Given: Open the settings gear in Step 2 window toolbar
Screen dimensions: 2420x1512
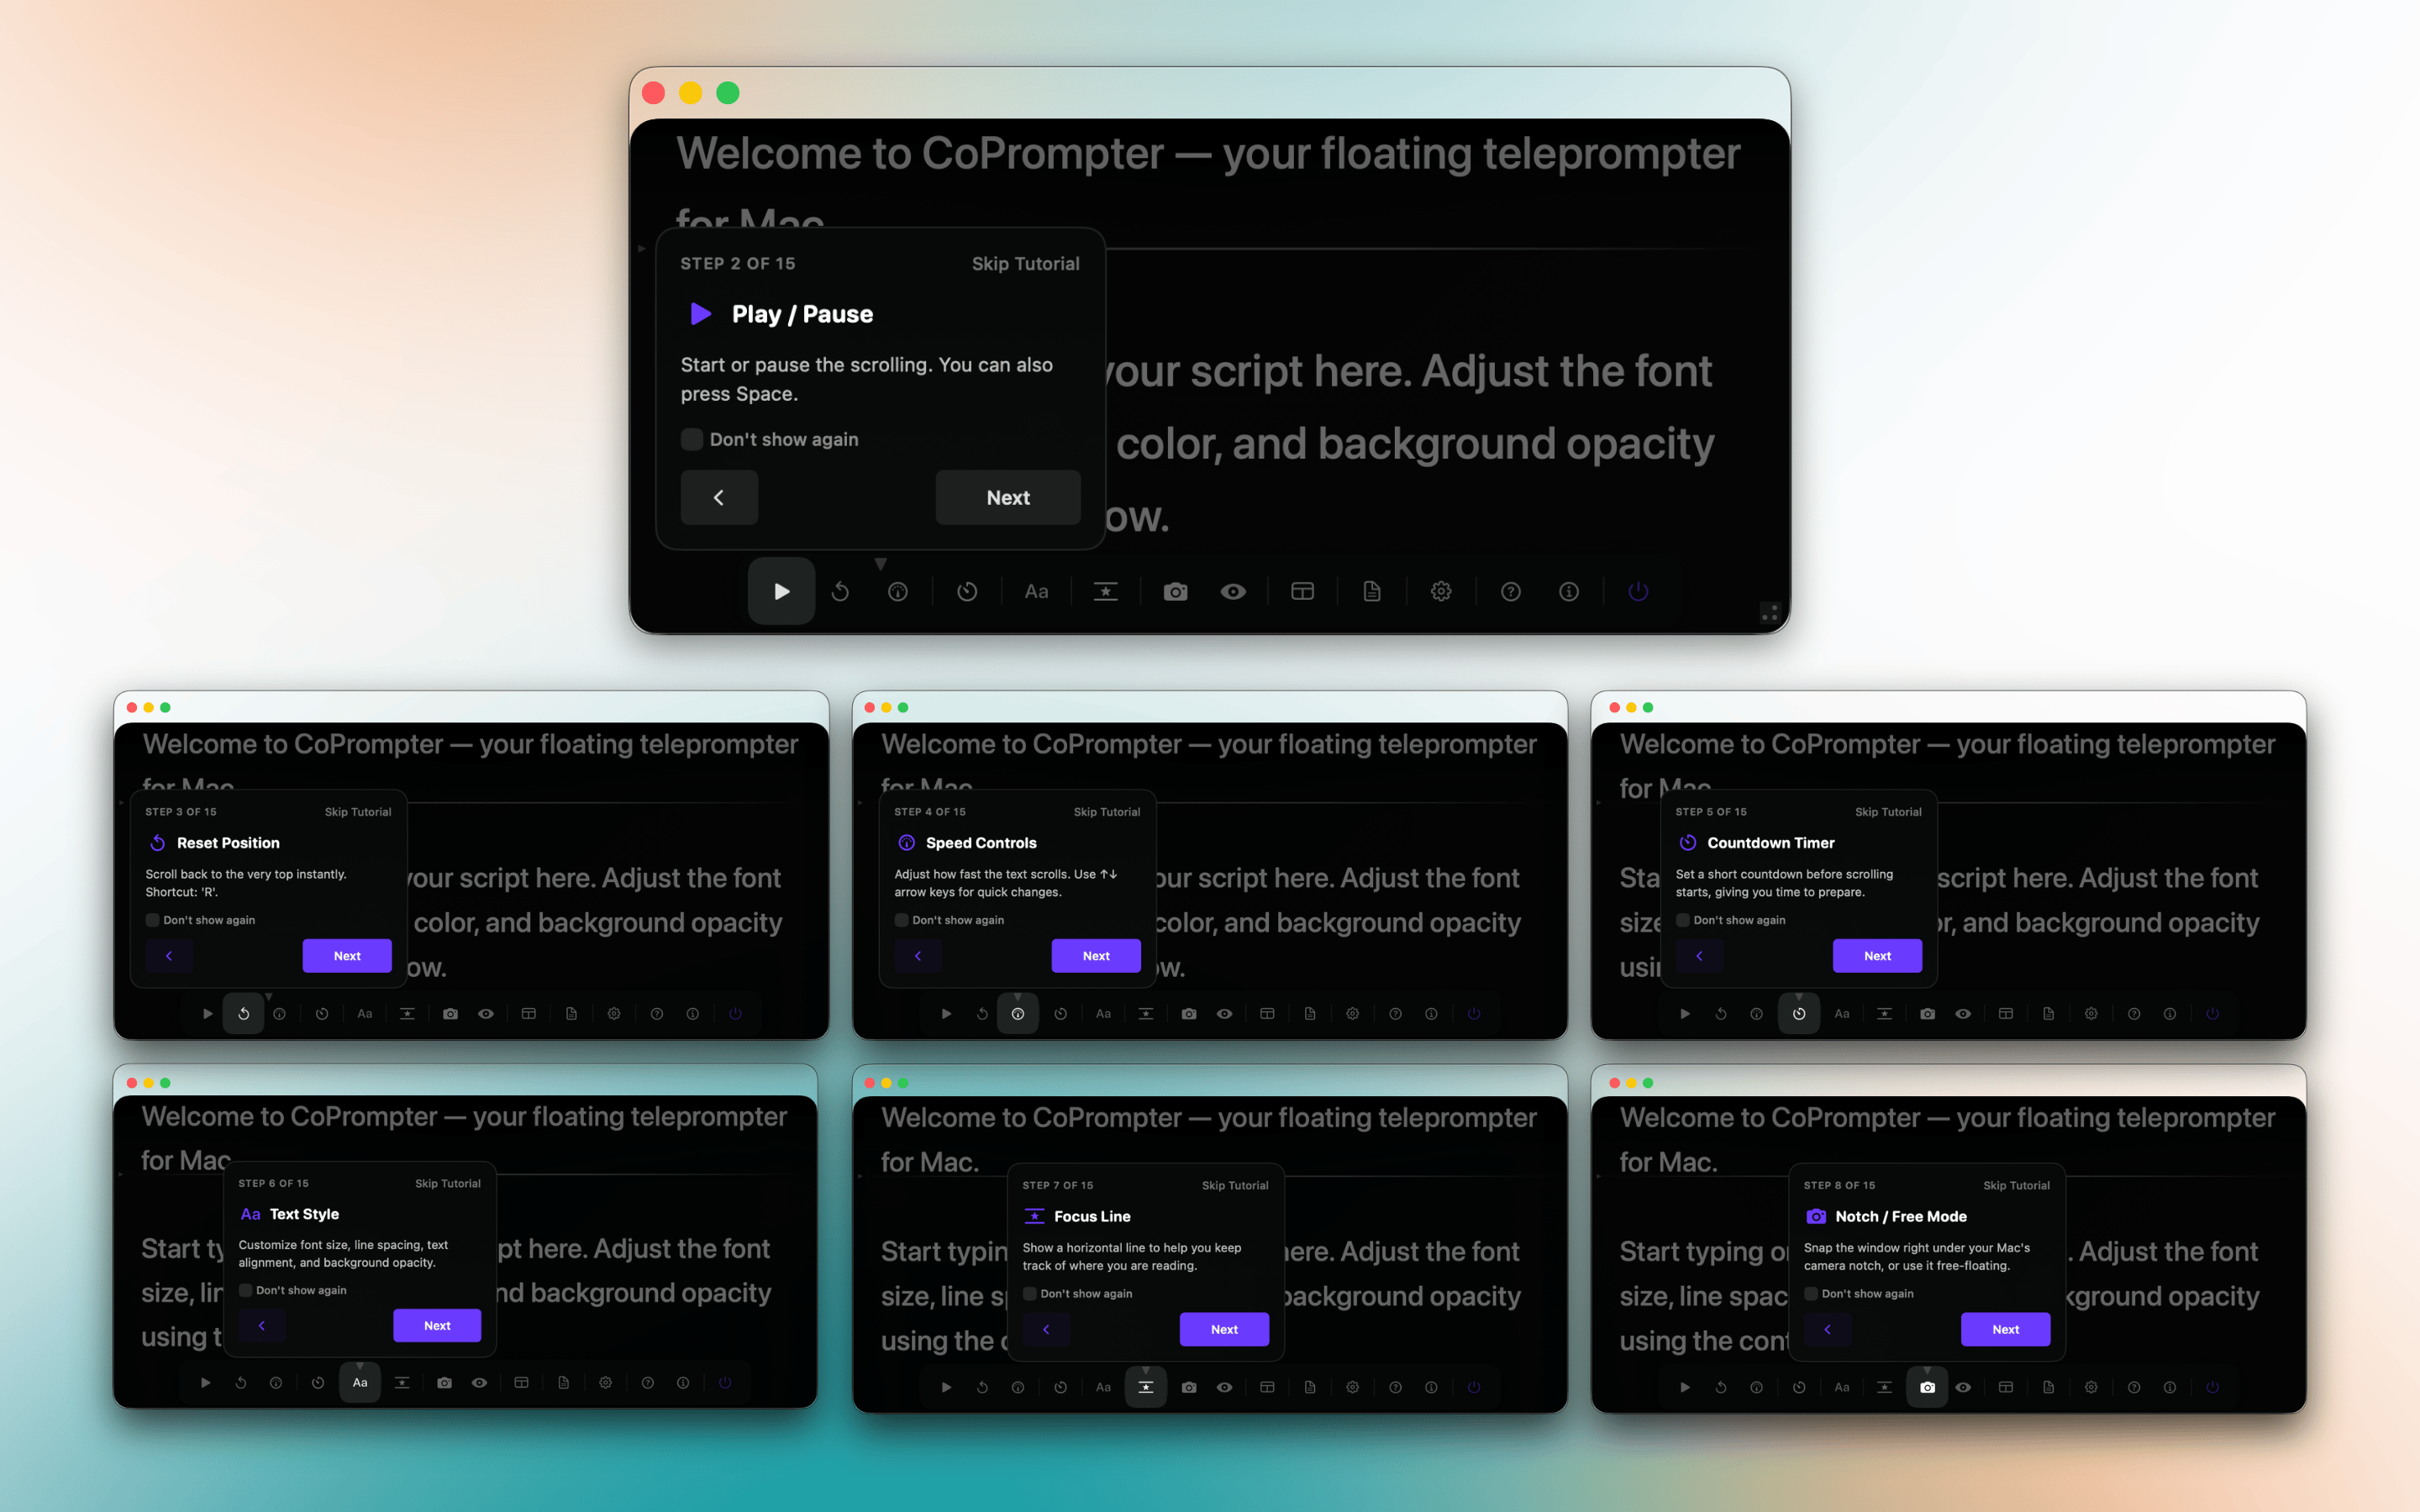Looking at the screenshot, I should click(x=1441, y=592).
